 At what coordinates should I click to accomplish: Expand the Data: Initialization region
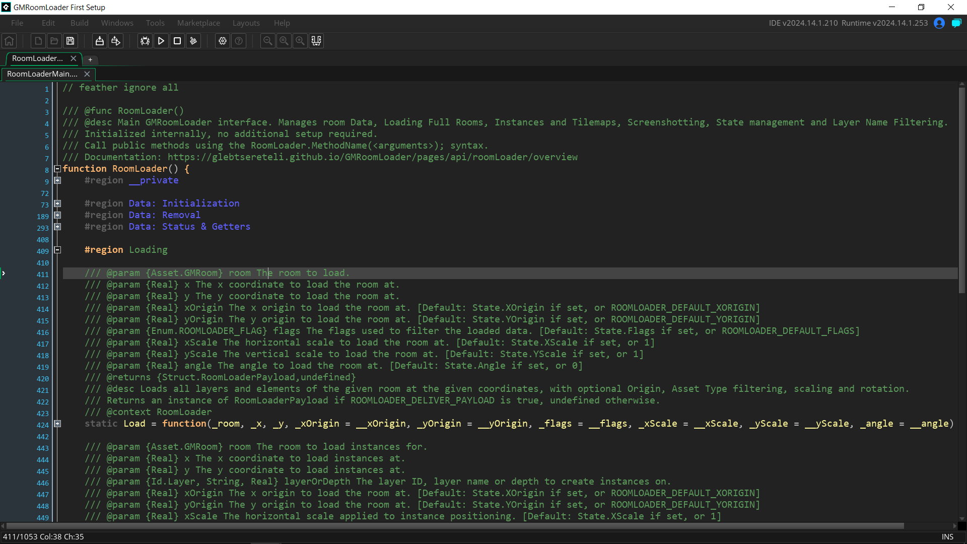pyautogui.click(x=57, y=204)
